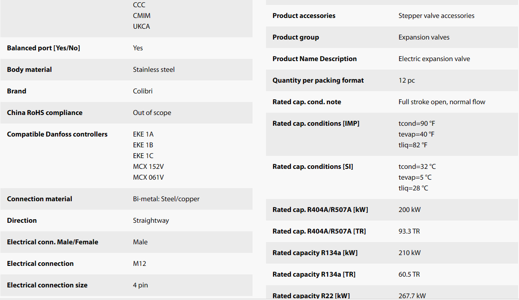Select 'EKE 1A' controller entry
The image size is (519, 300).
pos(143,134)
